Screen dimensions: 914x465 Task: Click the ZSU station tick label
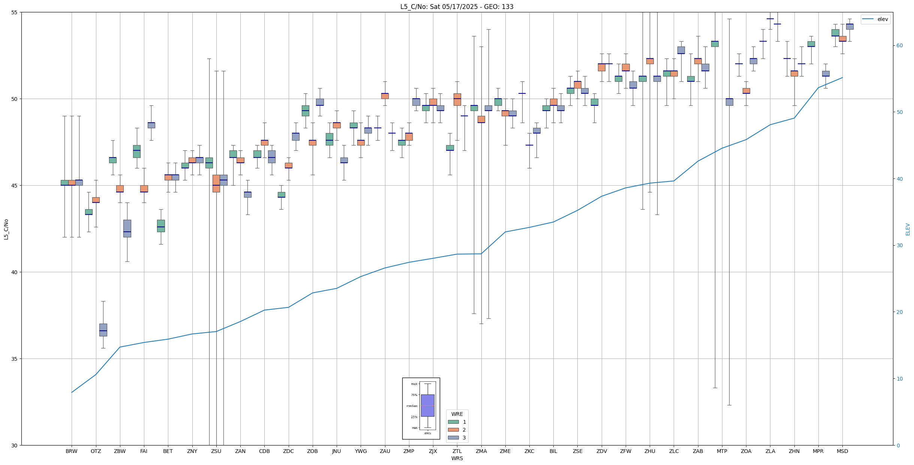coord(216,451)
